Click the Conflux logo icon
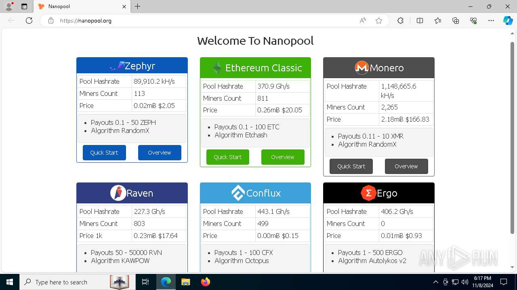The width and height of the screenshot is (517, 290). coord(238,193)
